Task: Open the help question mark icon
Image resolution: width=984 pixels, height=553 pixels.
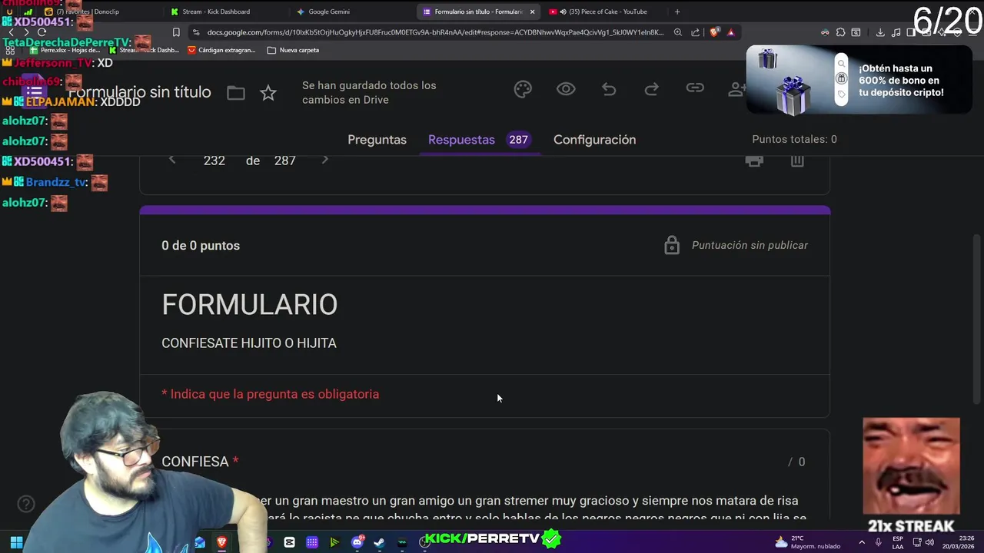Action: coord(26,504)
